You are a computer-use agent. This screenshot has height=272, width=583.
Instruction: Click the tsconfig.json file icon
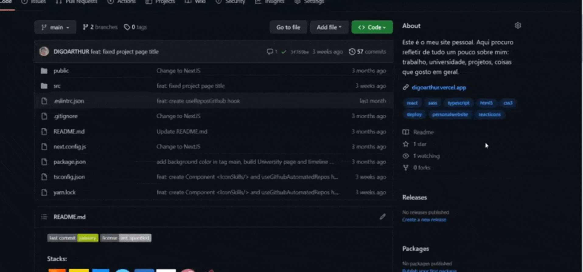pos(44,177)
